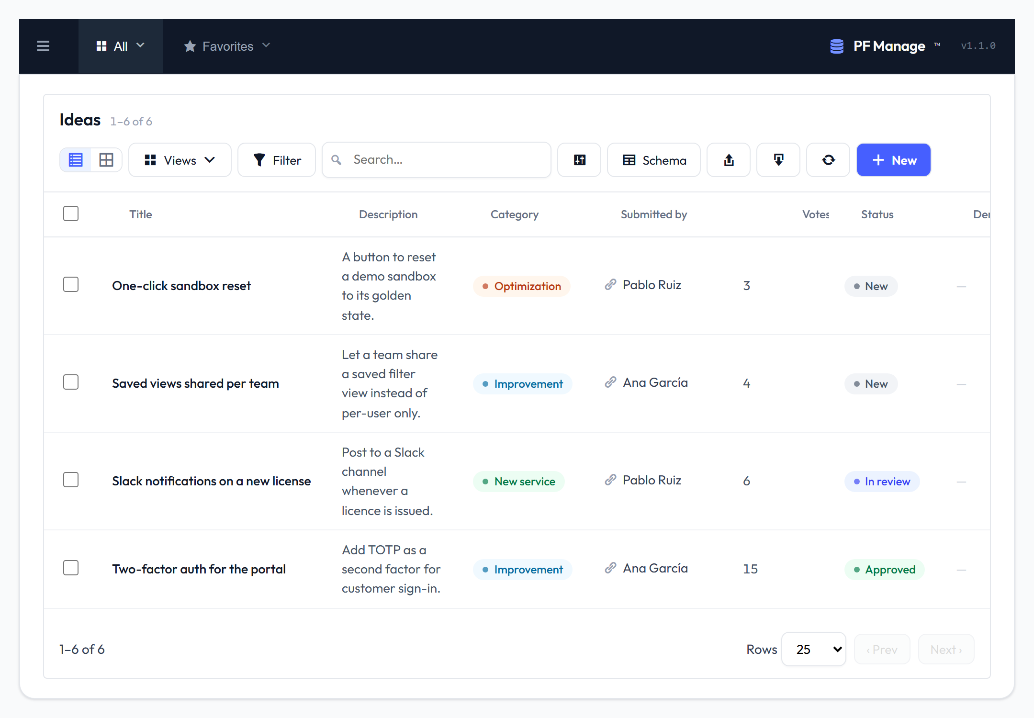
Task: Click New status in sandbox reset row
Action: point(871,286)
